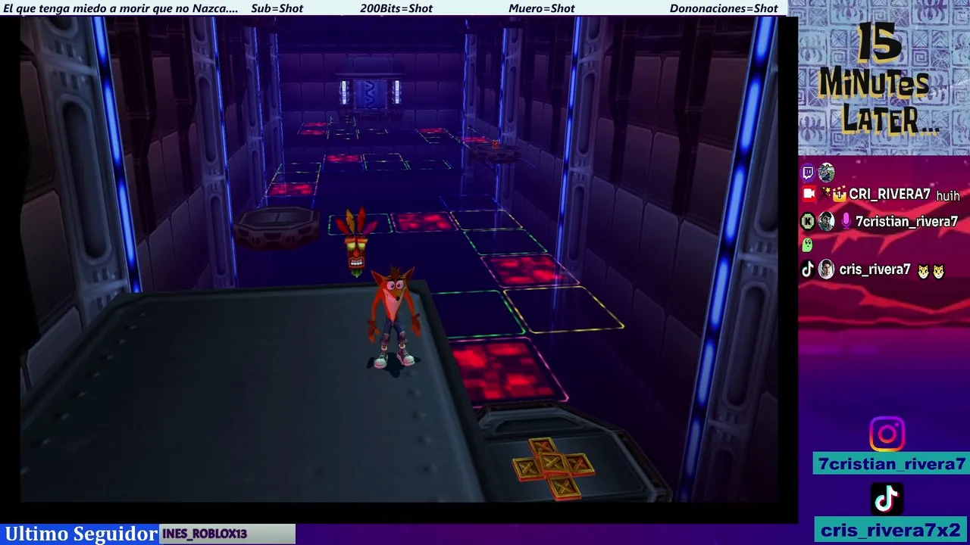The image size is (970, 545).
Task: Click the Aku Aku mask in the game
Action: tap(355, 242)
